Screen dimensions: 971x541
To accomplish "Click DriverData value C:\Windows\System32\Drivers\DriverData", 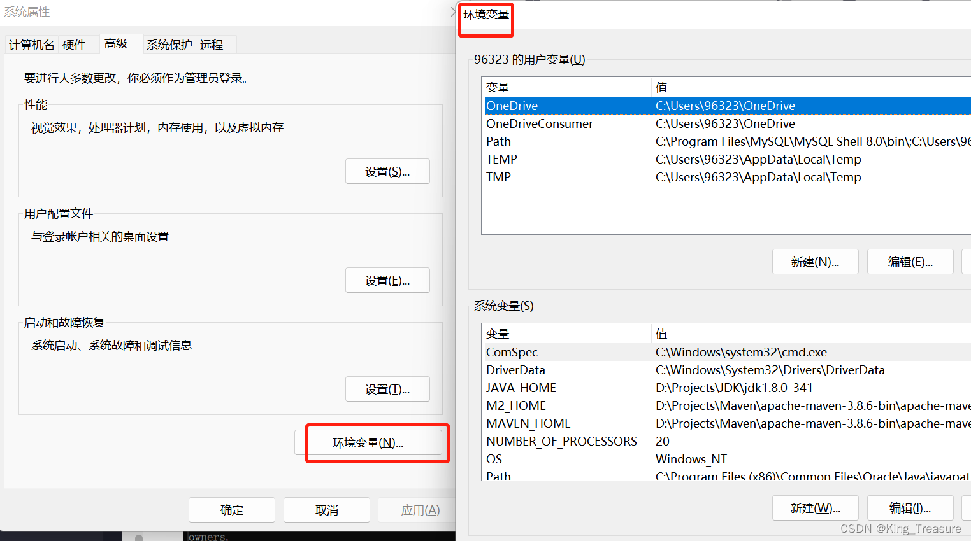I will click(x=770, y=370).
